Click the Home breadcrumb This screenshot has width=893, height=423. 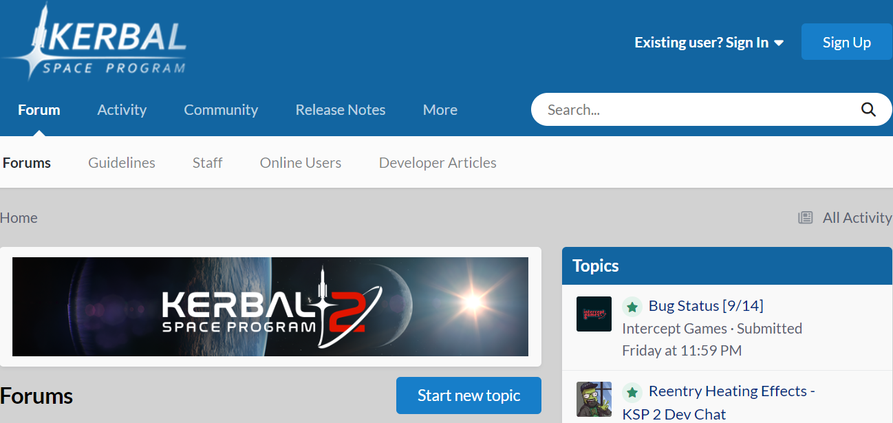tap(19, 218)
